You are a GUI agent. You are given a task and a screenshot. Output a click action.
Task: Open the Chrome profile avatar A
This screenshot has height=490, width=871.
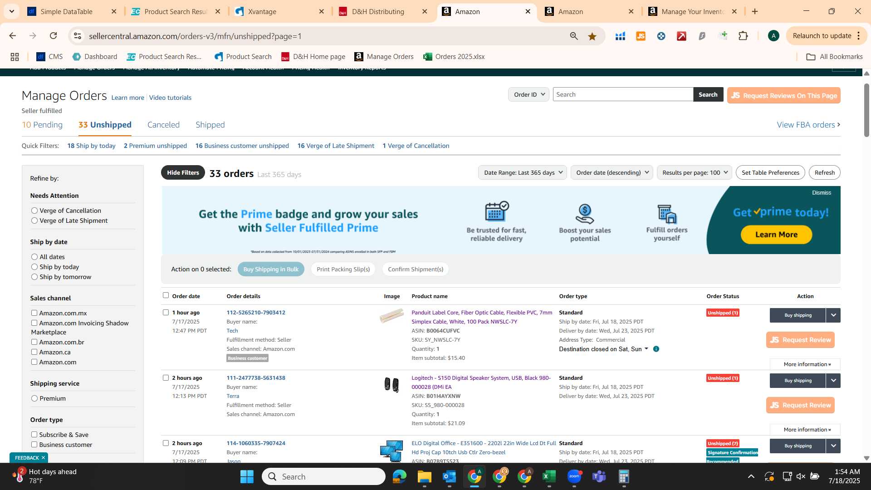(773, 36)
